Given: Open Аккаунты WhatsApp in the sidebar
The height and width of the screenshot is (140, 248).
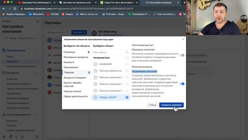Looking at the screenshot, I should click(18, 108).
